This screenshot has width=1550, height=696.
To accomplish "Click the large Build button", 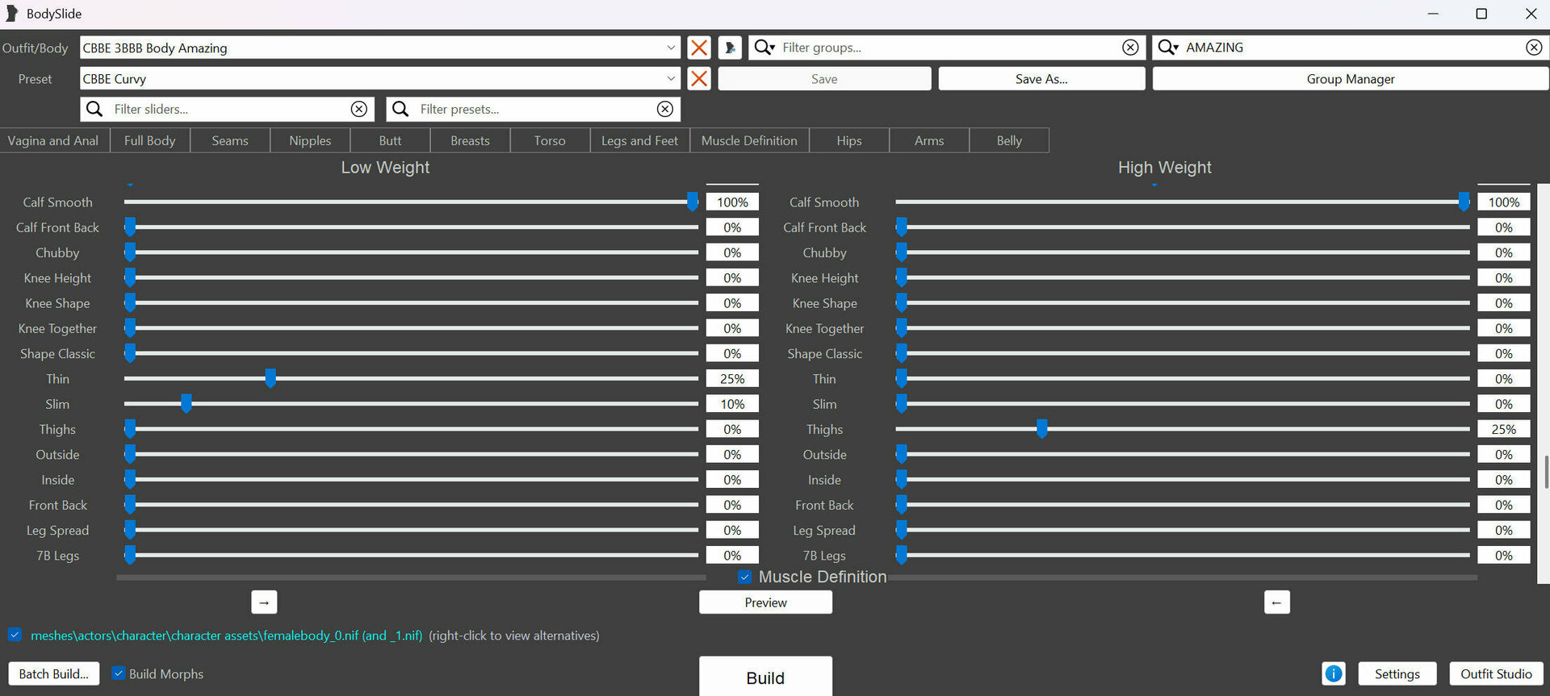I will coord(765,677).
